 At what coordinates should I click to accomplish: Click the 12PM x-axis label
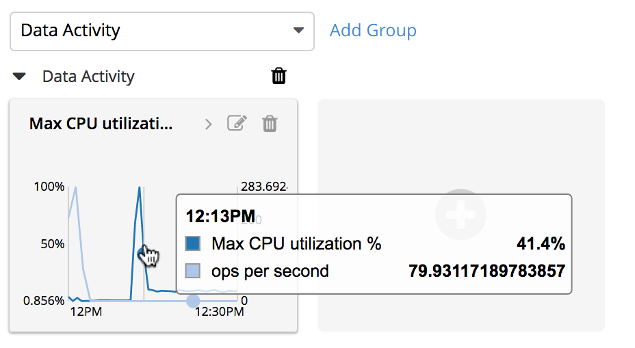(87, 312)
